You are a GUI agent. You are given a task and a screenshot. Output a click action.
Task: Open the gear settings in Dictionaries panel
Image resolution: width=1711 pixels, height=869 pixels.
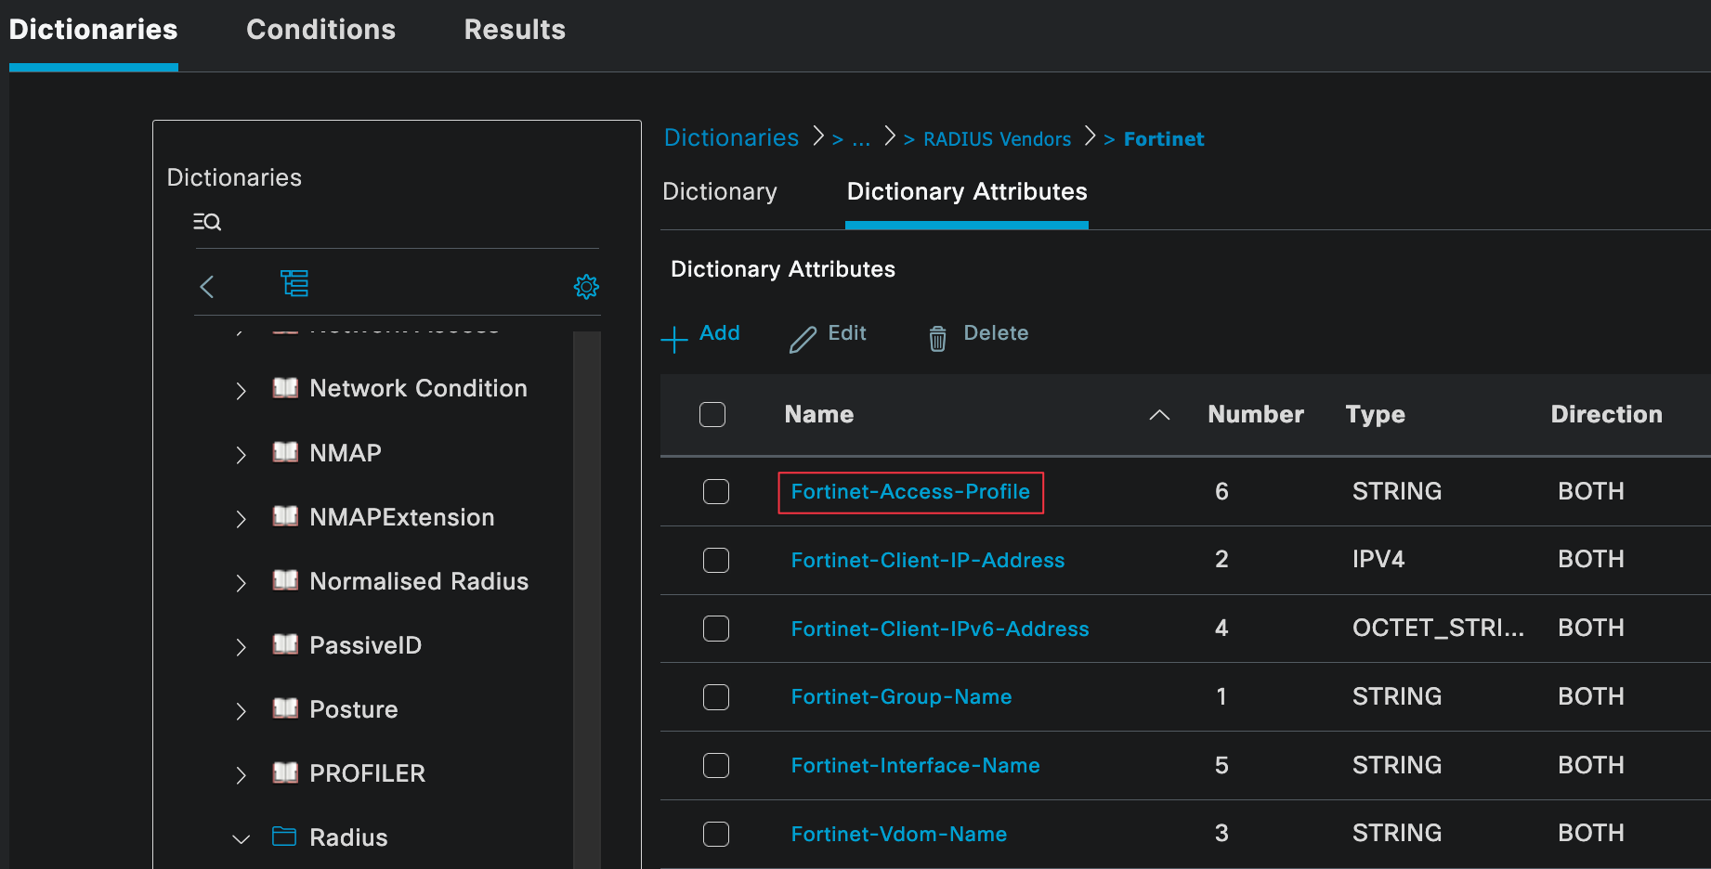pos(586,287)
